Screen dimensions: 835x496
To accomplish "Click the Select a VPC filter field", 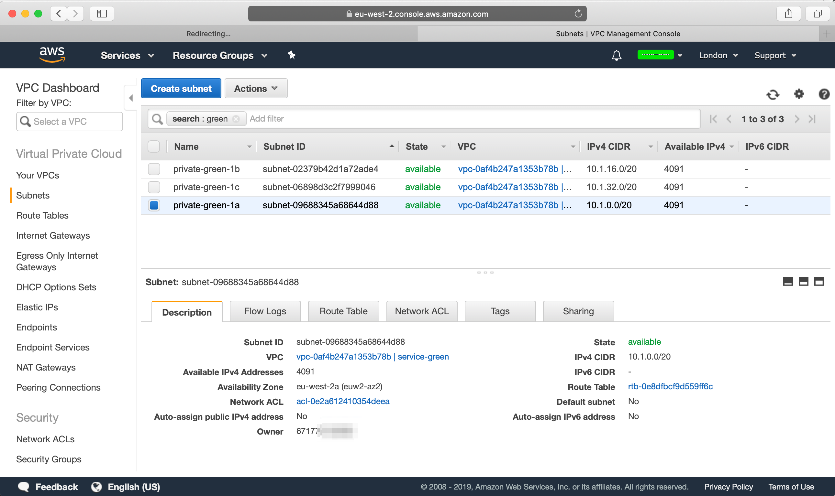I will click(70, 121).
